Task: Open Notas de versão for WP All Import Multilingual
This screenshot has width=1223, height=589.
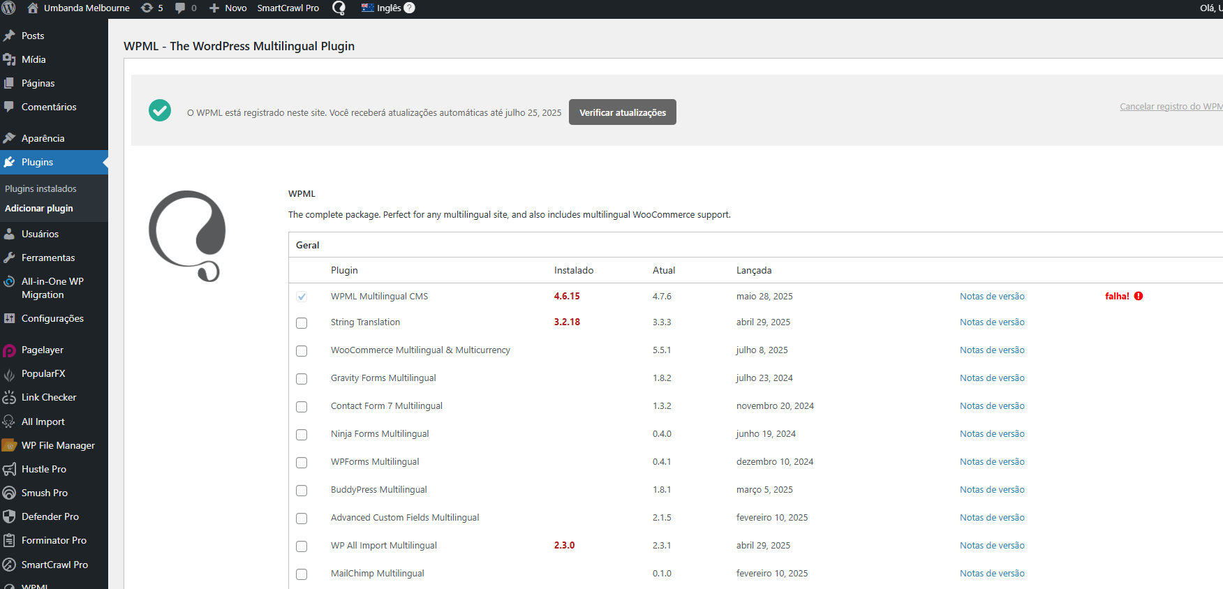Action: point(992,545)
